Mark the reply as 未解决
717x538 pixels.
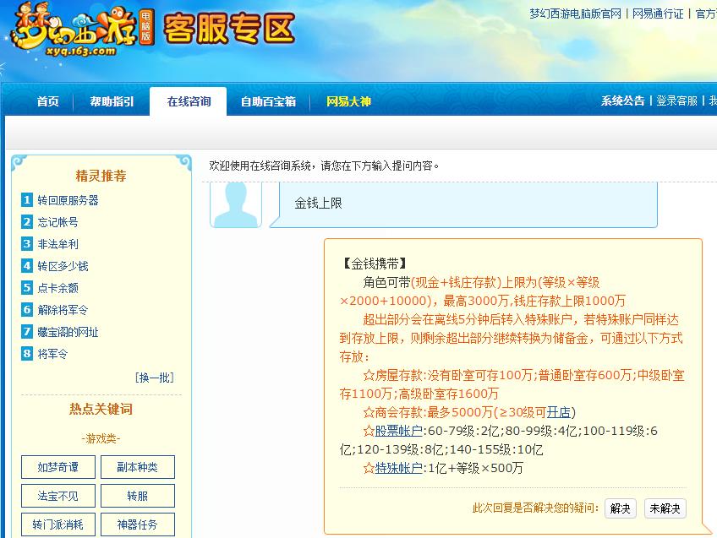point(665,508)
